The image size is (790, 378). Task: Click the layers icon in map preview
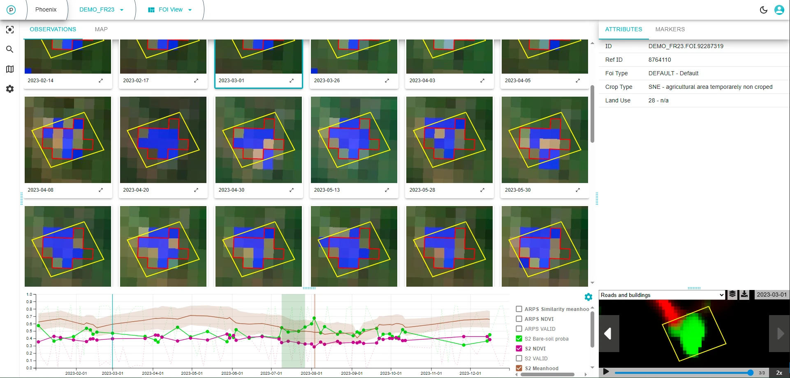click(x=732, y=295)
